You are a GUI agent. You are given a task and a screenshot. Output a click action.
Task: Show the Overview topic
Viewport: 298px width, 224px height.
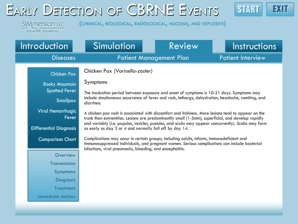[65, 155]
